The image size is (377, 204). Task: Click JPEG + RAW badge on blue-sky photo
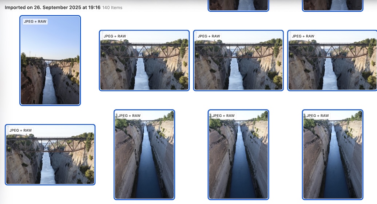pyautogui.click(x=35, y=21)
